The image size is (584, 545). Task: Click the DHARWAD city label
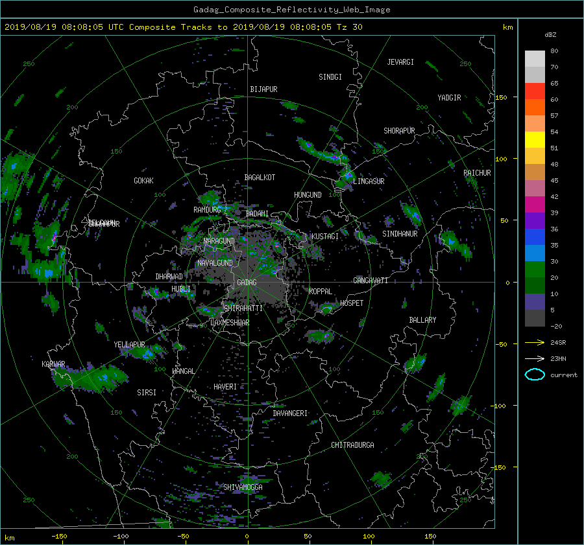[x=169, y=277]
